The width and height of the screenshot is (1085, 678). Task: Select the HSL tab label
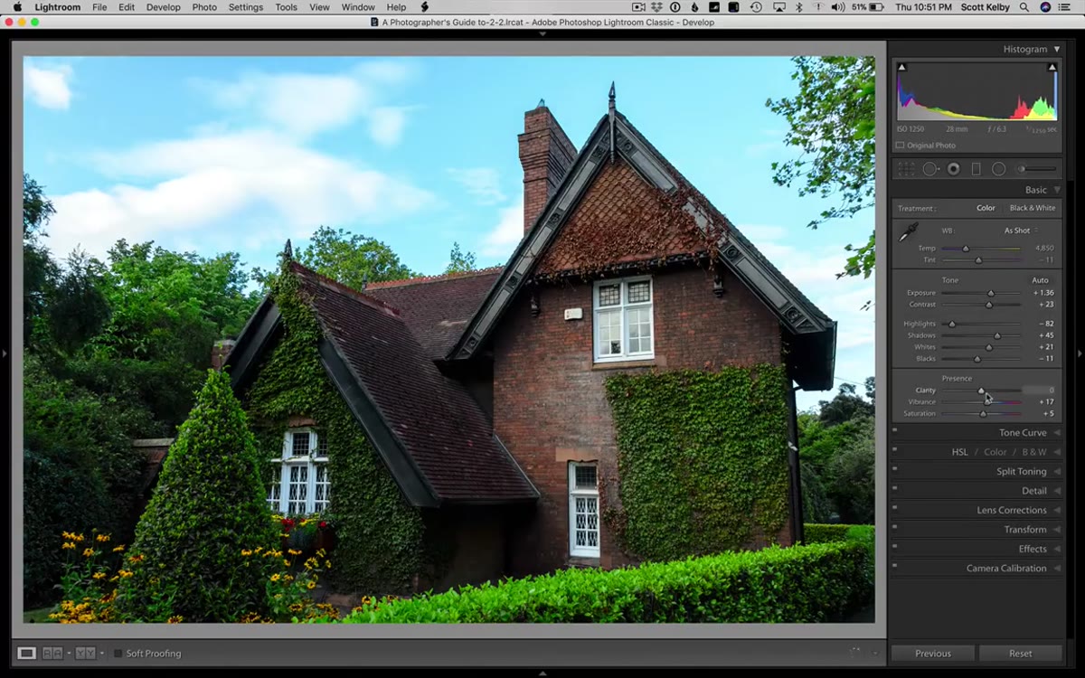tap(959, 452)
